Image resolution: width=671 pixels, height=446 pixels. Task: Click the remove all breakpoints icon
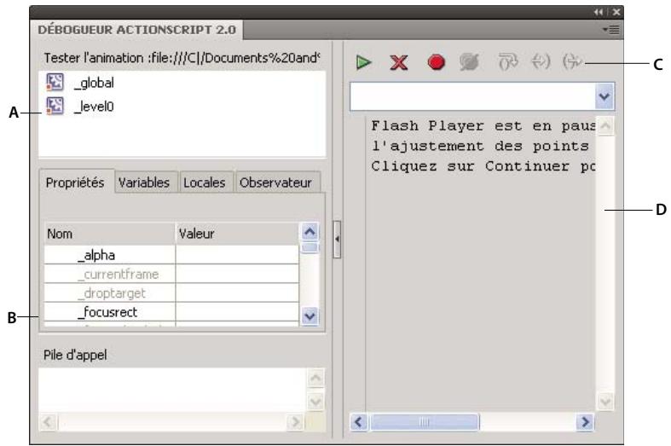click(x=469, y=62)
